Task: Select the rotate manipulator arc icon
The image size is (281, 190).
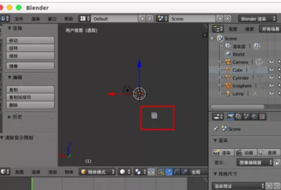Action: (x=177, y=172)
